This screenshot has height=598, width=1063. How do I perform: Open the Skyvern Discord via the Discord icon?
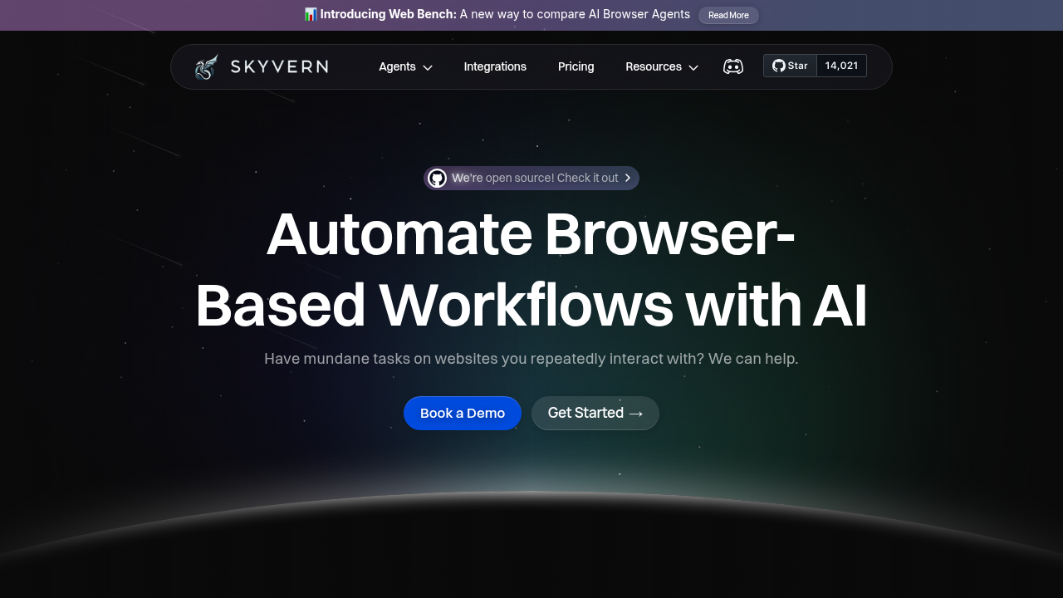coord(733,66)
